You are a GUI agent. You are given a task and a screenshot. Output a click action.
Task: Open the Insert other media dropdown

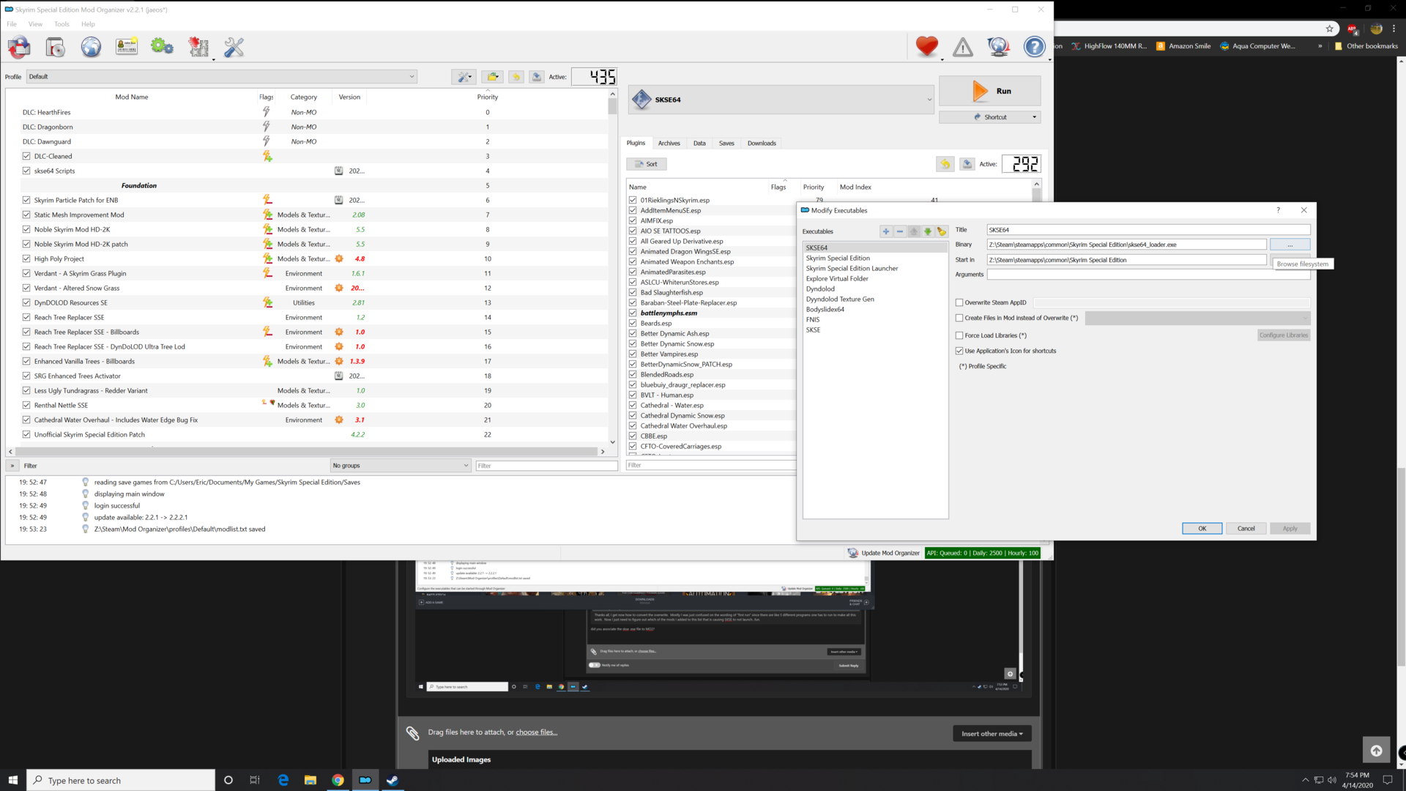coord(992,734)
